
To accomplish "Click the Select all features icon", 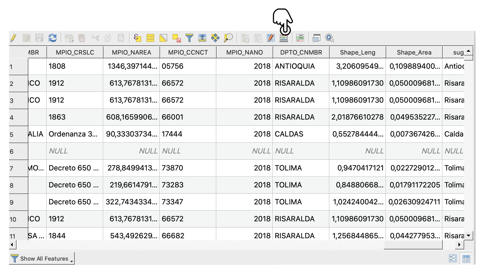I will coord(150,38).
